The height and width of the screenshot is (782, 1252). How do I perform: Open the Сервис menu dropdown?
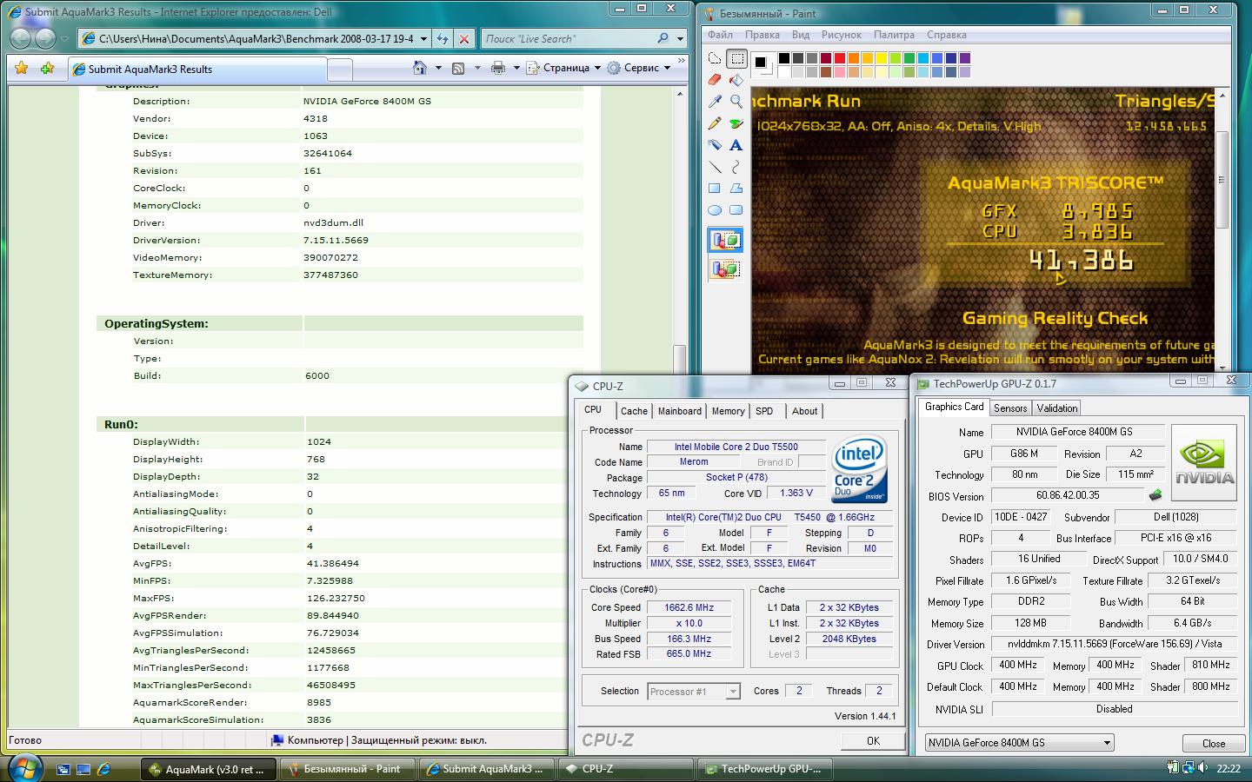coord(639,68)
